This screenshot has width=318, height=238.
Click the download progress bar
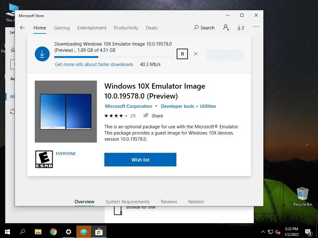[x=115, y=57]
